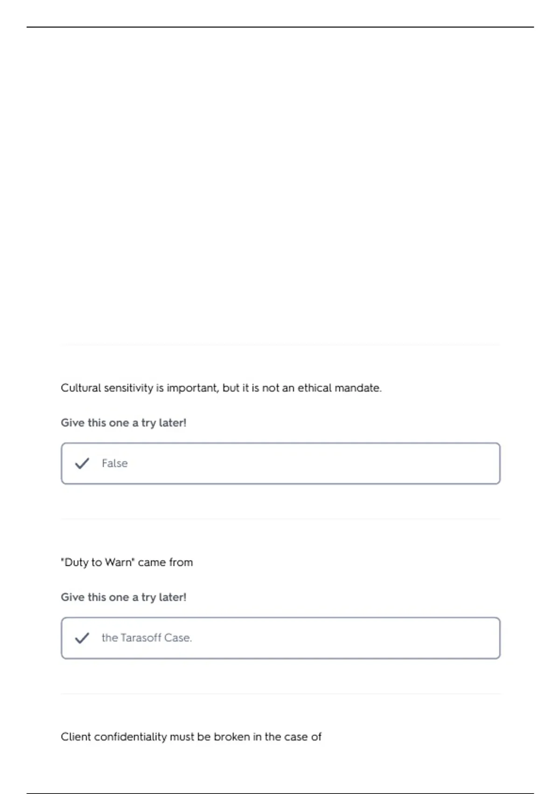The width and height of the screenshot is (560, 794).
Task: Click the divider line above Cultural sensitivity question
Action: 280,345
